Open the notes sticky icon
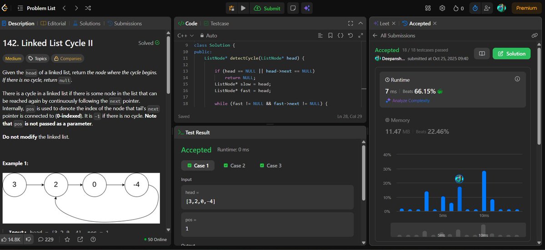The image size is (545, 250). (x=293, y=8)
